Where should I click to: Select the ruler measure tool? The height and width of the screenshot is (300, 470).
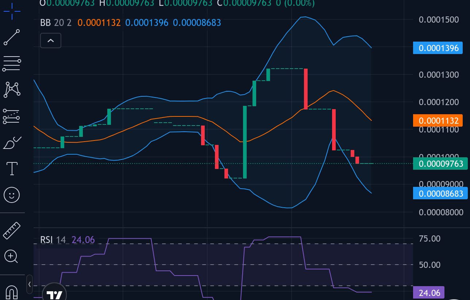click(12, 231)
